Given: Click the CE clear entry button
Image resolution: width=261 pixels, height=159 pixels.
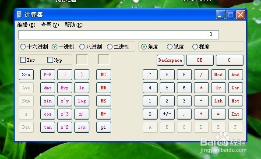Looking at the screenshot, I should click(200, 60).
